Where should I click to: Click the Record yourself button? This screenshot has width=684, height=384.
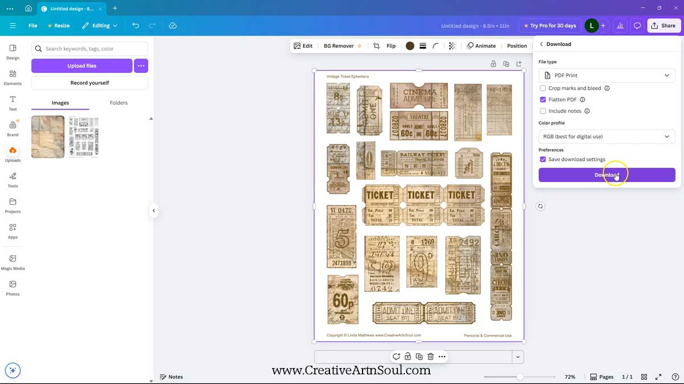[x=89, y=83]
